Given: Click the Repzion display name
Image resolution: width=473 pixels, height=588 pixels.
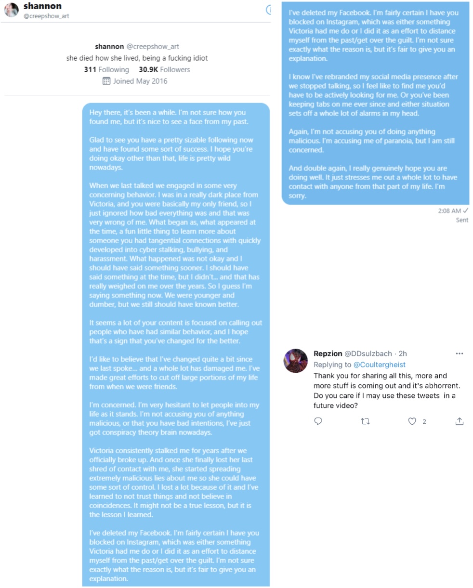Looking at the screenshot, I should click(328, 353).
